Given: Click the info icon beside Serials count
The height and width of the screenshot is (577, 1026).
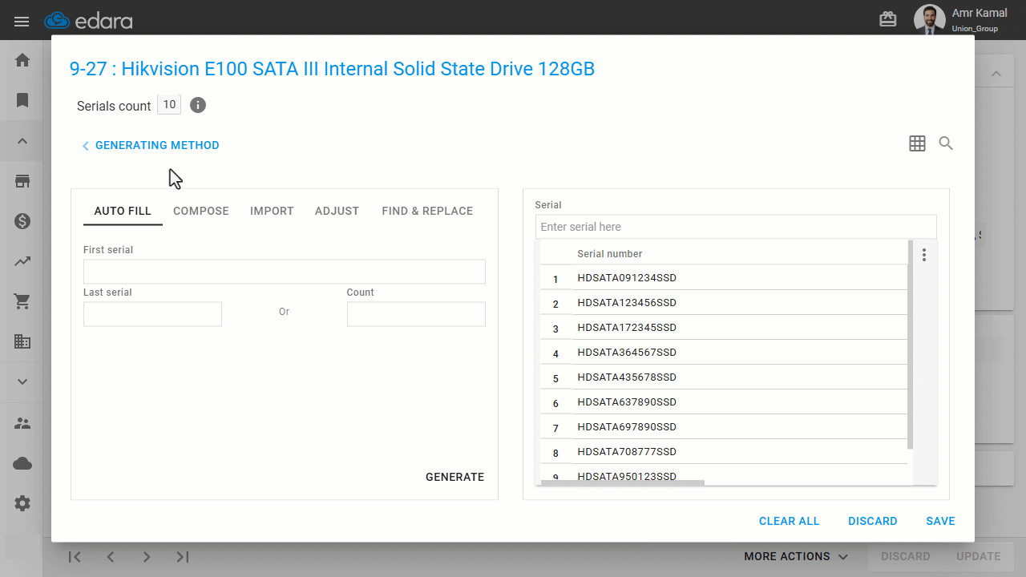Looking at the screenshot, I should 198,105.
